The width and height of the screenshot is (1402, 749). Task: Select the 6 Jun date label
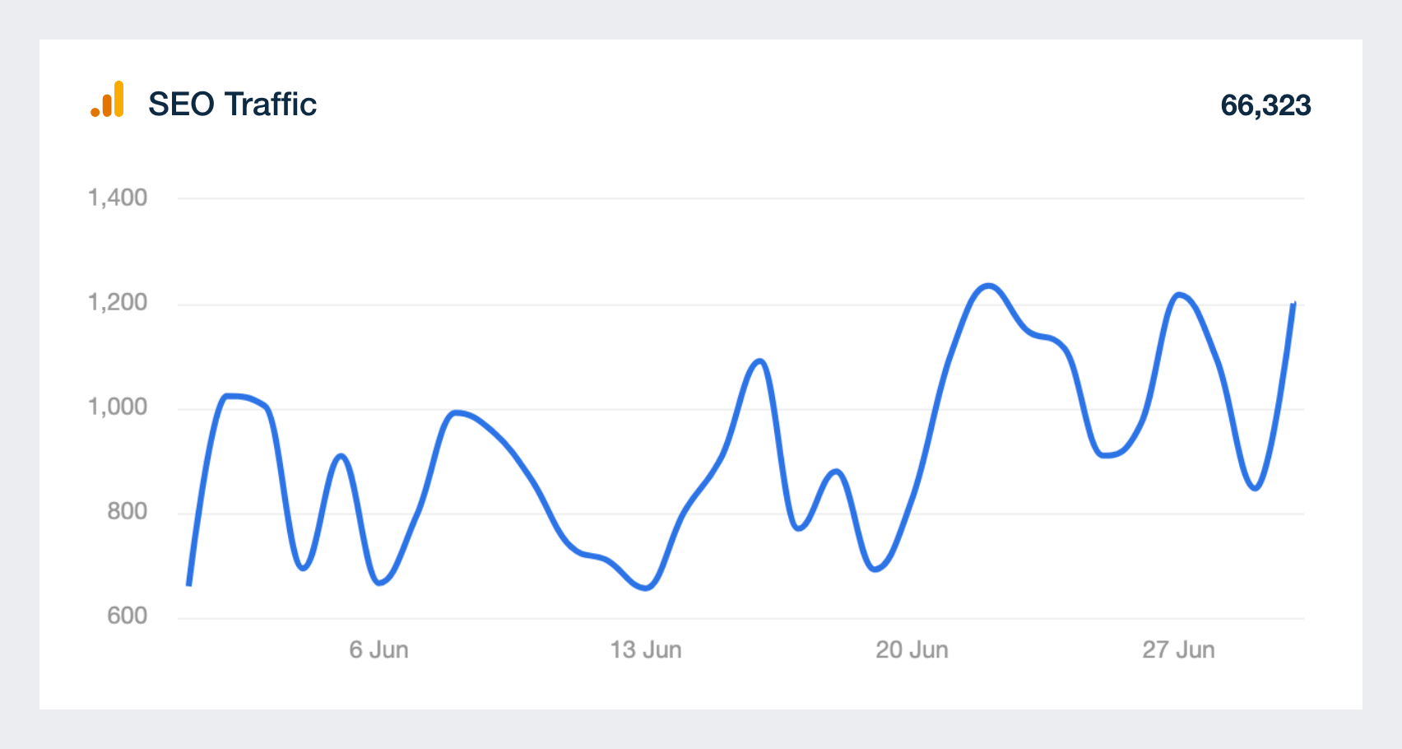378,650
